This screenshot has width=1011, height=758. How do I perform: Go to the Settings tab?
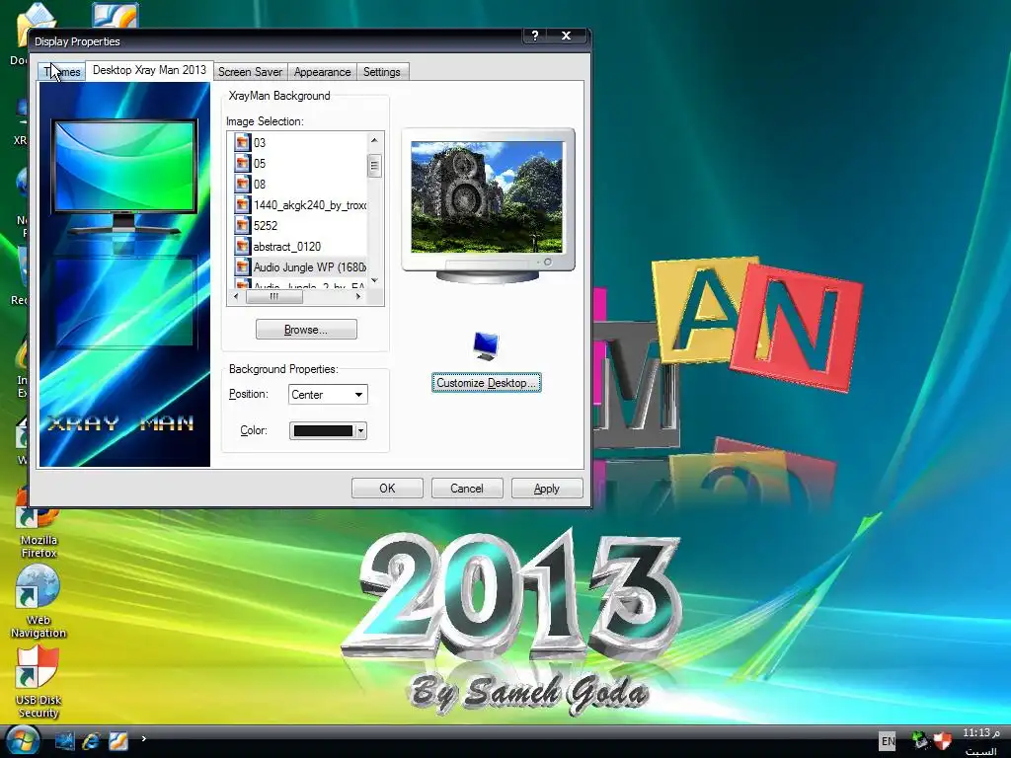pos(382,71)
